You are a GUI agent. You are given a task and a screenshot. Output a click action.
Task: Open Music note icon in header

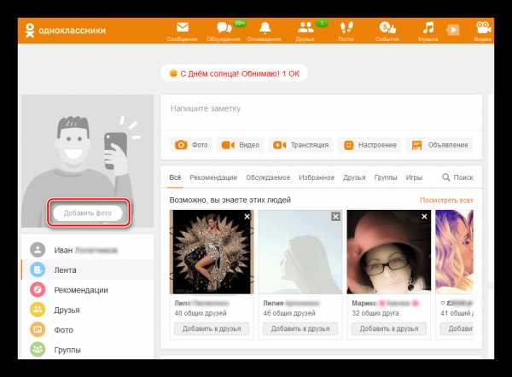pos(428,27)
